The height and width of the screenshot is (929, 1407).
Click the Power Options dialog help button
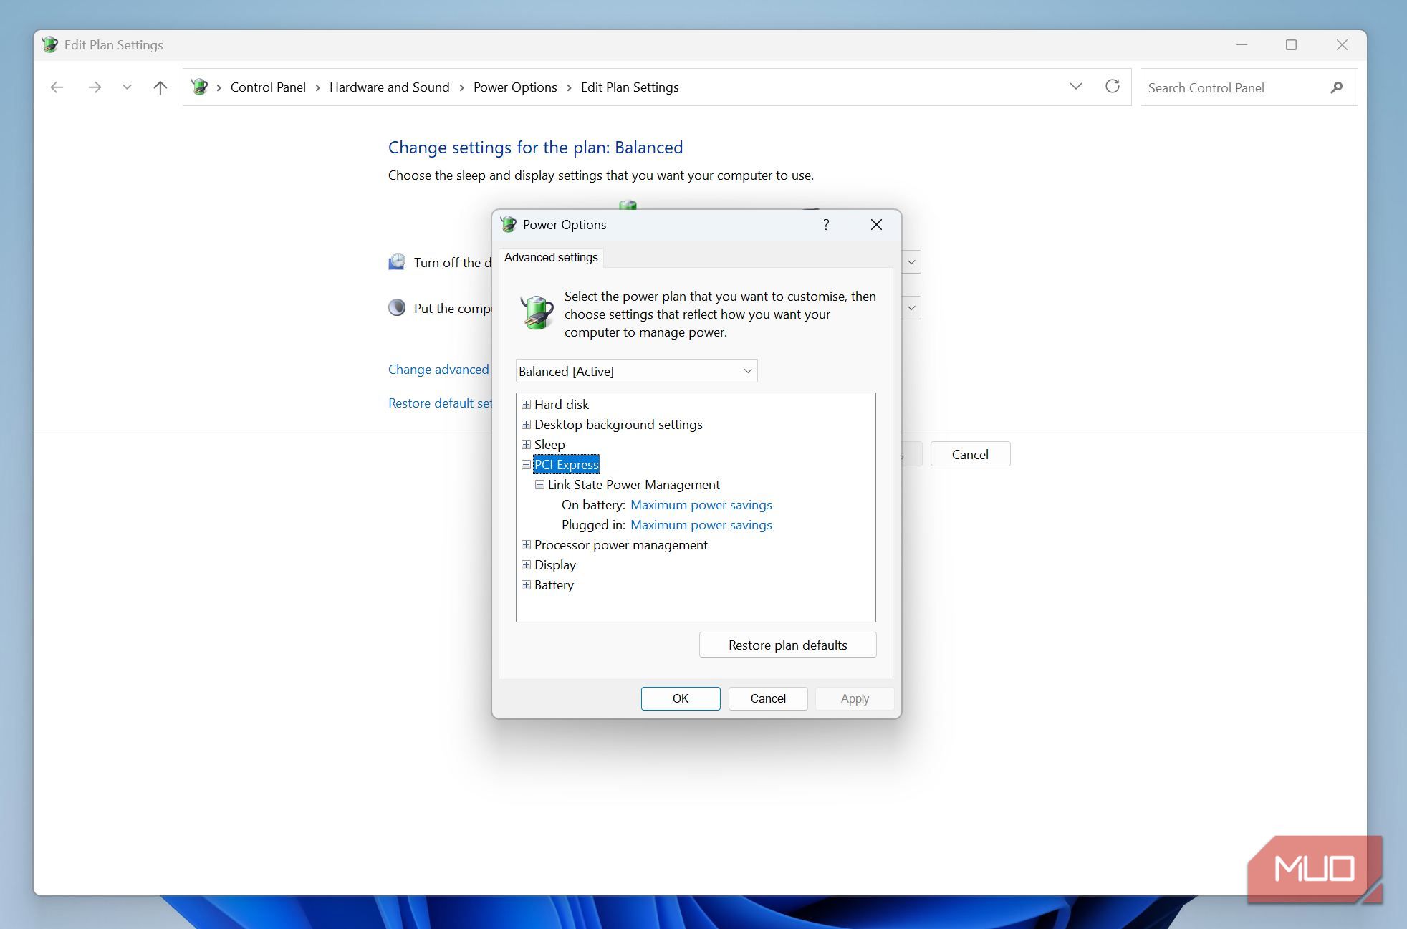pyautogui.click(x=826, y=225)
